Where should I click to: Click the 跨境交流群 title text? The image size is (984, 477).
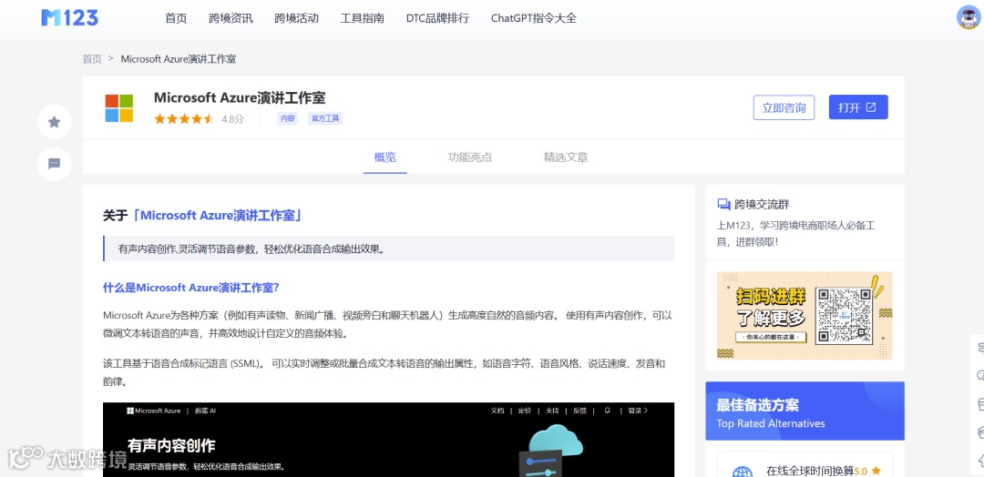(x=762, y=204)
